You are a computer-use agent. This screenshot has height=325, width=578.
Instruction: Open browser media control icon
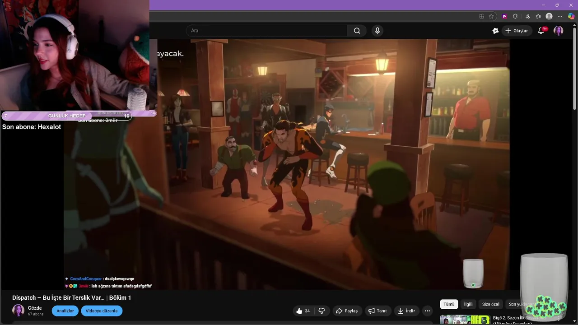[527, 16]
